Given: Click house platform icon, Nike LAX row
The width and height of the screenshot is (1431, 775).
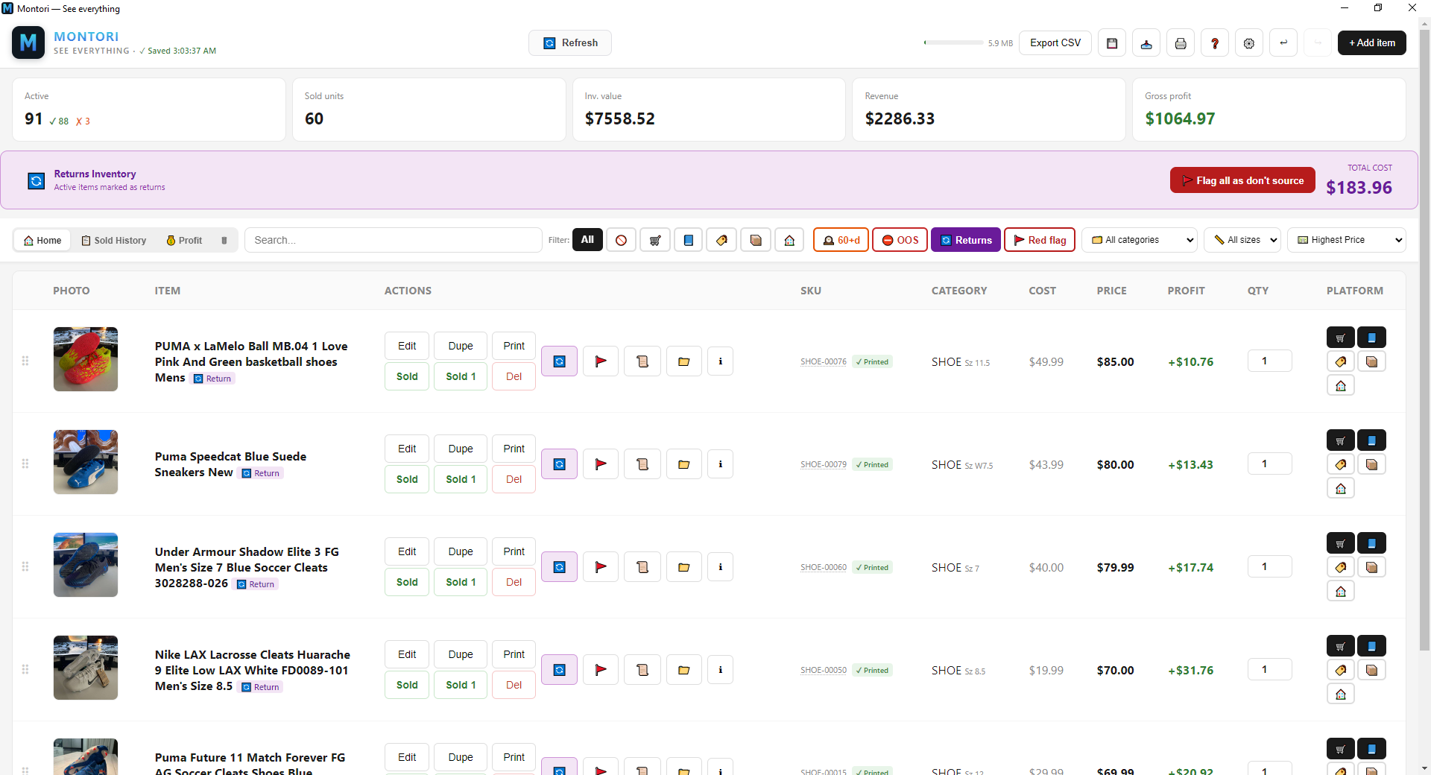Looking at the screenshot, I should click(1341, 694).
